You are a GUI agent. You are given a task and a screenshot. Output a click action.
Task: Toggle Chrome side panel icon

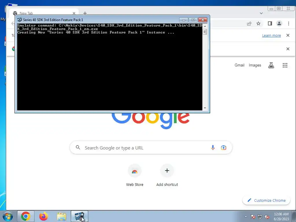click(270, 23)
